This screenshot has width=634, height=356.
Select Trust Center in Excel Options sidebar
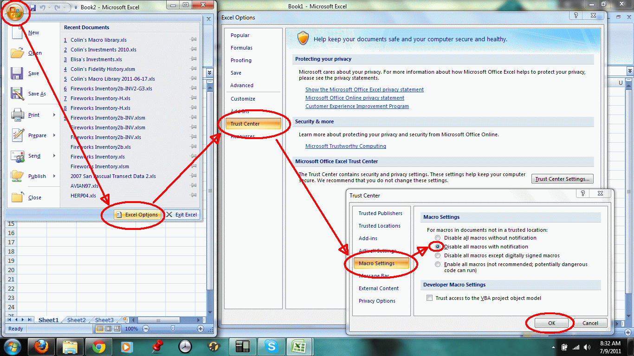253,124
